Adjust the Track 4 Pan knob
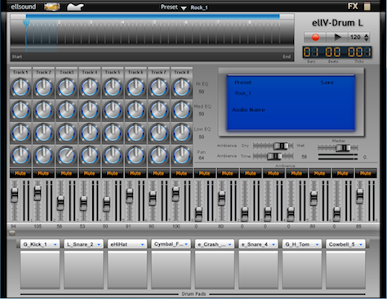Viewport: 387px width, 299px height. click(90, 155)
